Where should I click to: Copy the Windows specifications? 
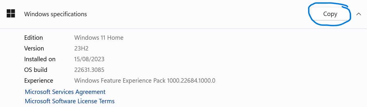330,14
